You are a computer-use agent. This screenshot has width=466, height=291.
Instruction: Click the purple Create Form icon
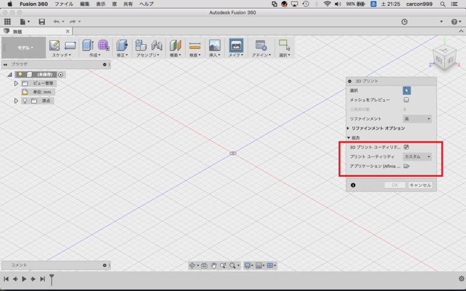pyautogui.click(x=104, y=45)
